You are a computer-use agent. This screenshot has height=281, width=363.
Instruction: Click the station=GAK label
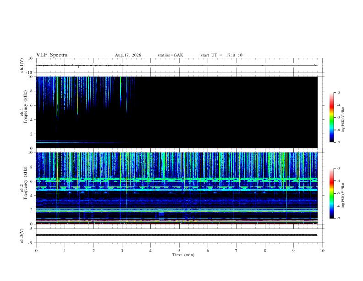[x=170, y=55]
